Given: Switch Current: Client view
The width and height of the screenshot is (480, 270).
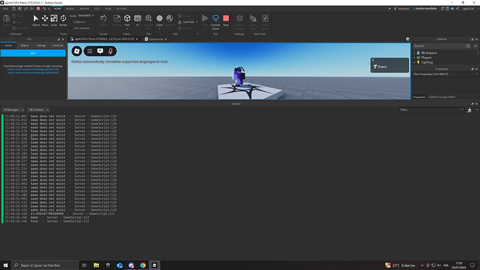Looking at the screenshot, I should [x=216, y=22].
